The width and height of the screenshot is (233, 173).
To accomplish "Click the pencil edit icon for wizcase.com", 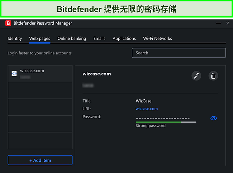I will [196, 76].
